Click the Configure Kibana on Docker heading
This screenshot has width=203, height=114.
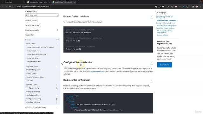pos(78,62)
